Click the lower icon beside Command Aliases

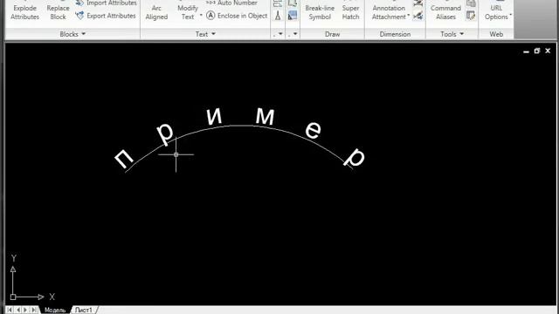point(471,16)
